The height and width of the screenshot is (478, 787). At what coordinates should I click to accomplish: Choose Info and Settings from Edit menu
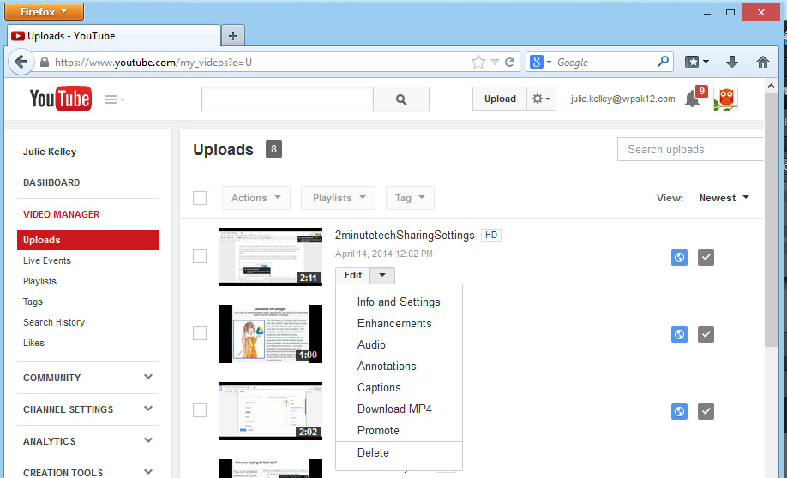399,302
